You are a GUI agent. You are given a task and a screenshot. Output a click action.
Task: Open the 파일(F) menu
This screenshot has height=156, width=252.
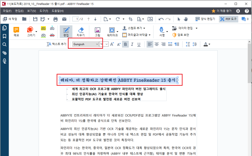pyautogui.click(x=7, y=11)
